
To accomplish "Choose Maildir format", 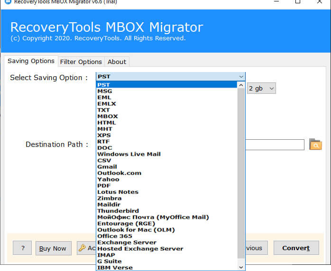I will point(167,205).
